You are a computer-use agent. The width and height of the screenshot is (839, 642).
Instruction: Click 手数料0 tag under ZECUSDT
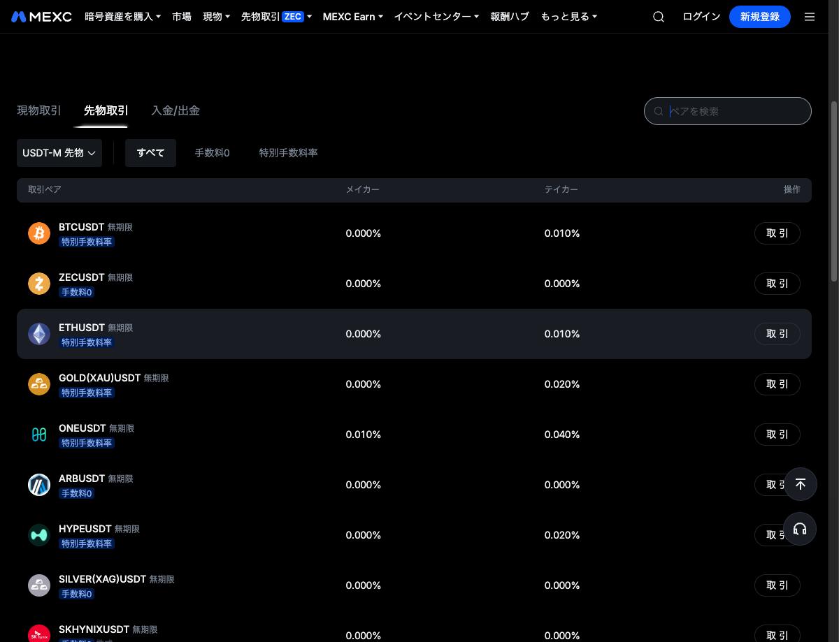77,293
